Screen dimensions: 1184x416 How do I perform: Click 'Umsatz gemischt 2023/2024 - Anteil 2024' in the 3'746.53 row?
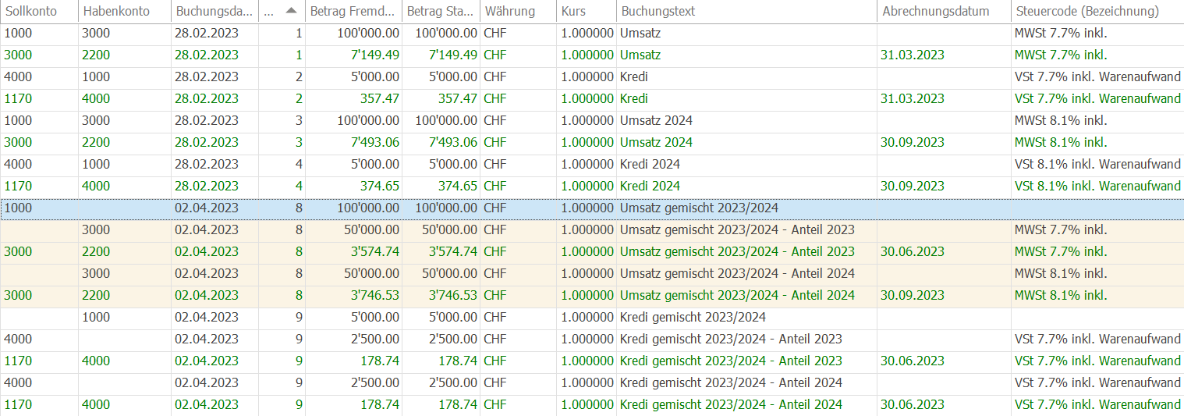coord(737,295)
